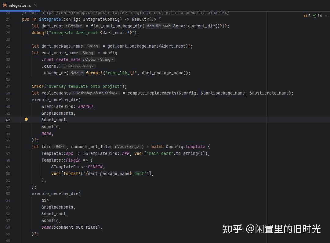Click the Vec<String> type hint on line 46
The height and width of the screenshot is (243, 330).
pos(128,147)
